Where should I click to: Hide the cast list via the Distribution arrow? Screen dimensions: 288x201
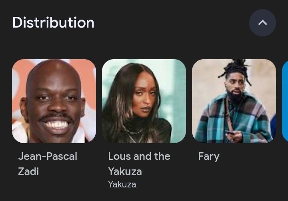262,23
